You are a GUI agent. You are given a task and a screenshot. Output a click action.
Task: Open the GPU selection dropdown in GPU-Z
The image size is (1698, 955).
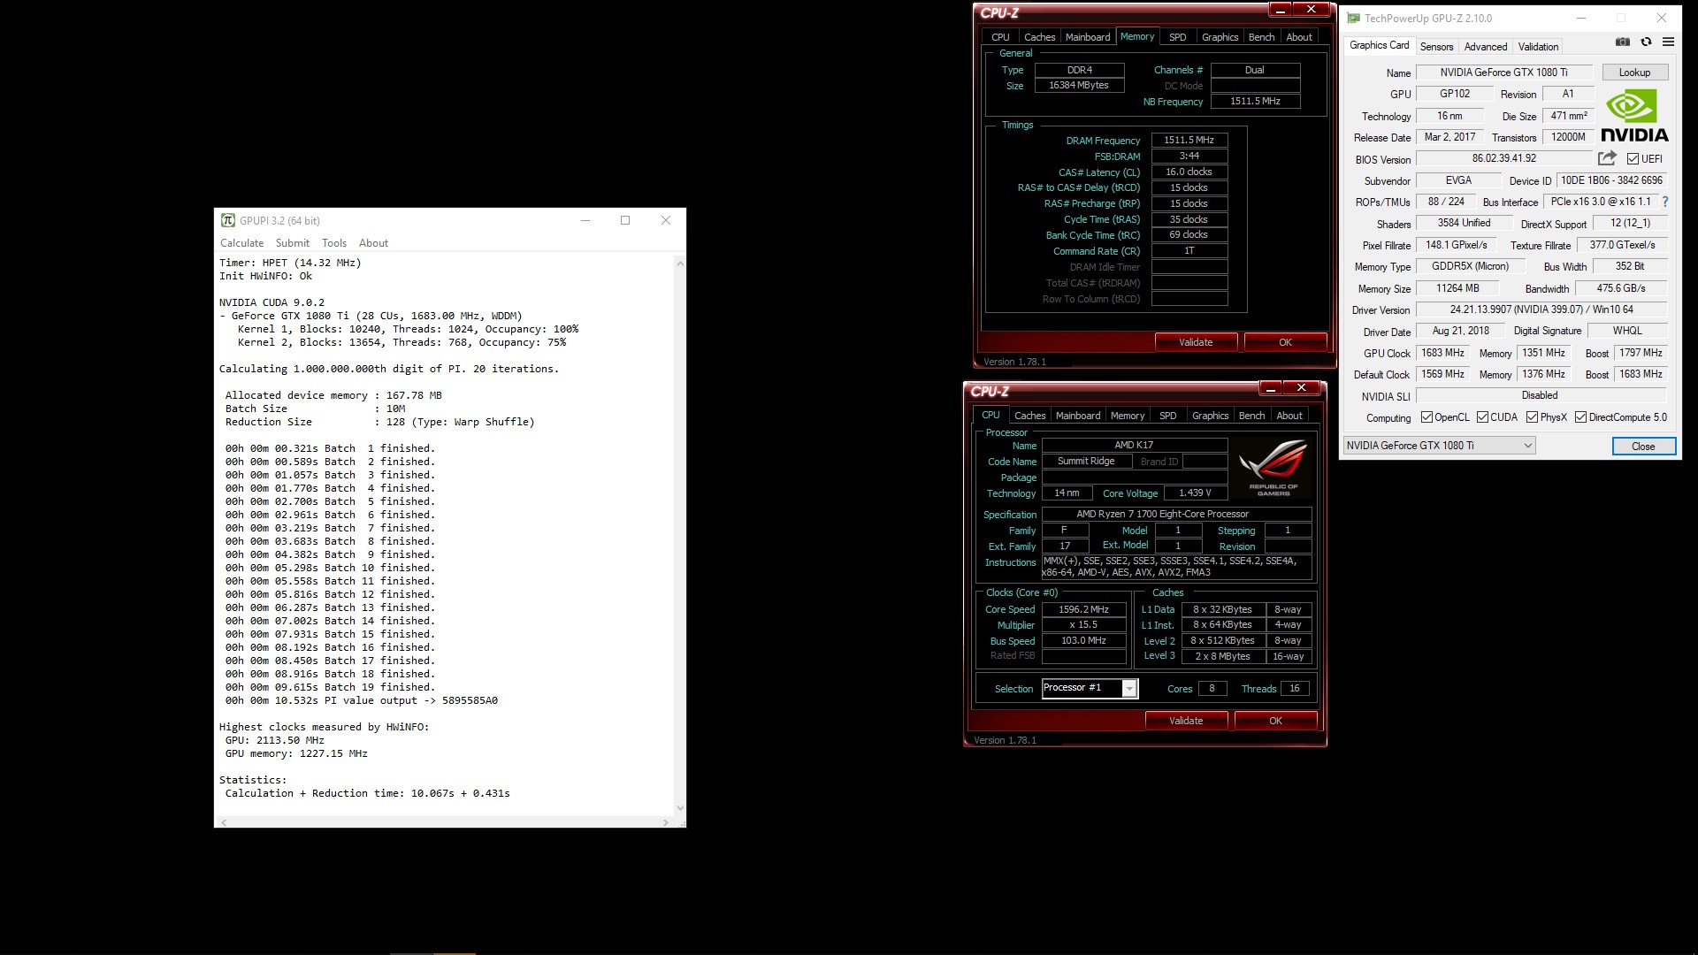point(1439,446)
